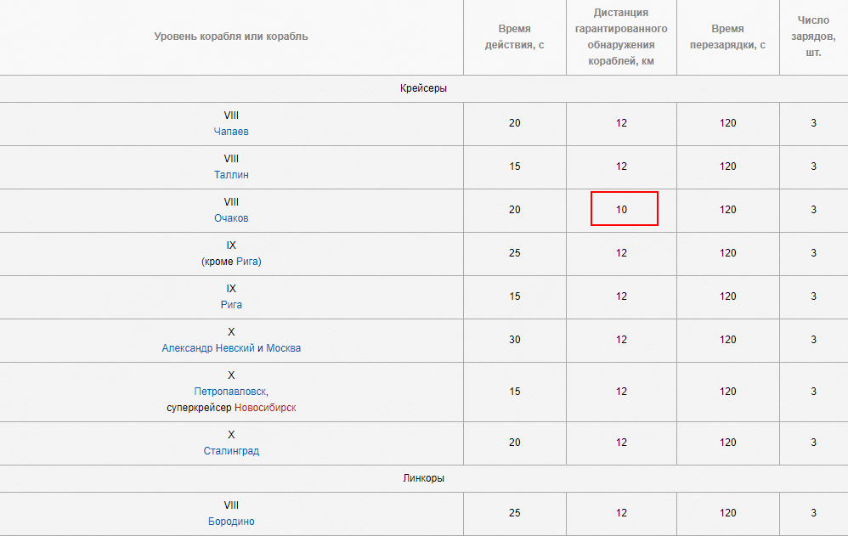
Task: Open the Бородино battleship link
Action: [231, 522]
